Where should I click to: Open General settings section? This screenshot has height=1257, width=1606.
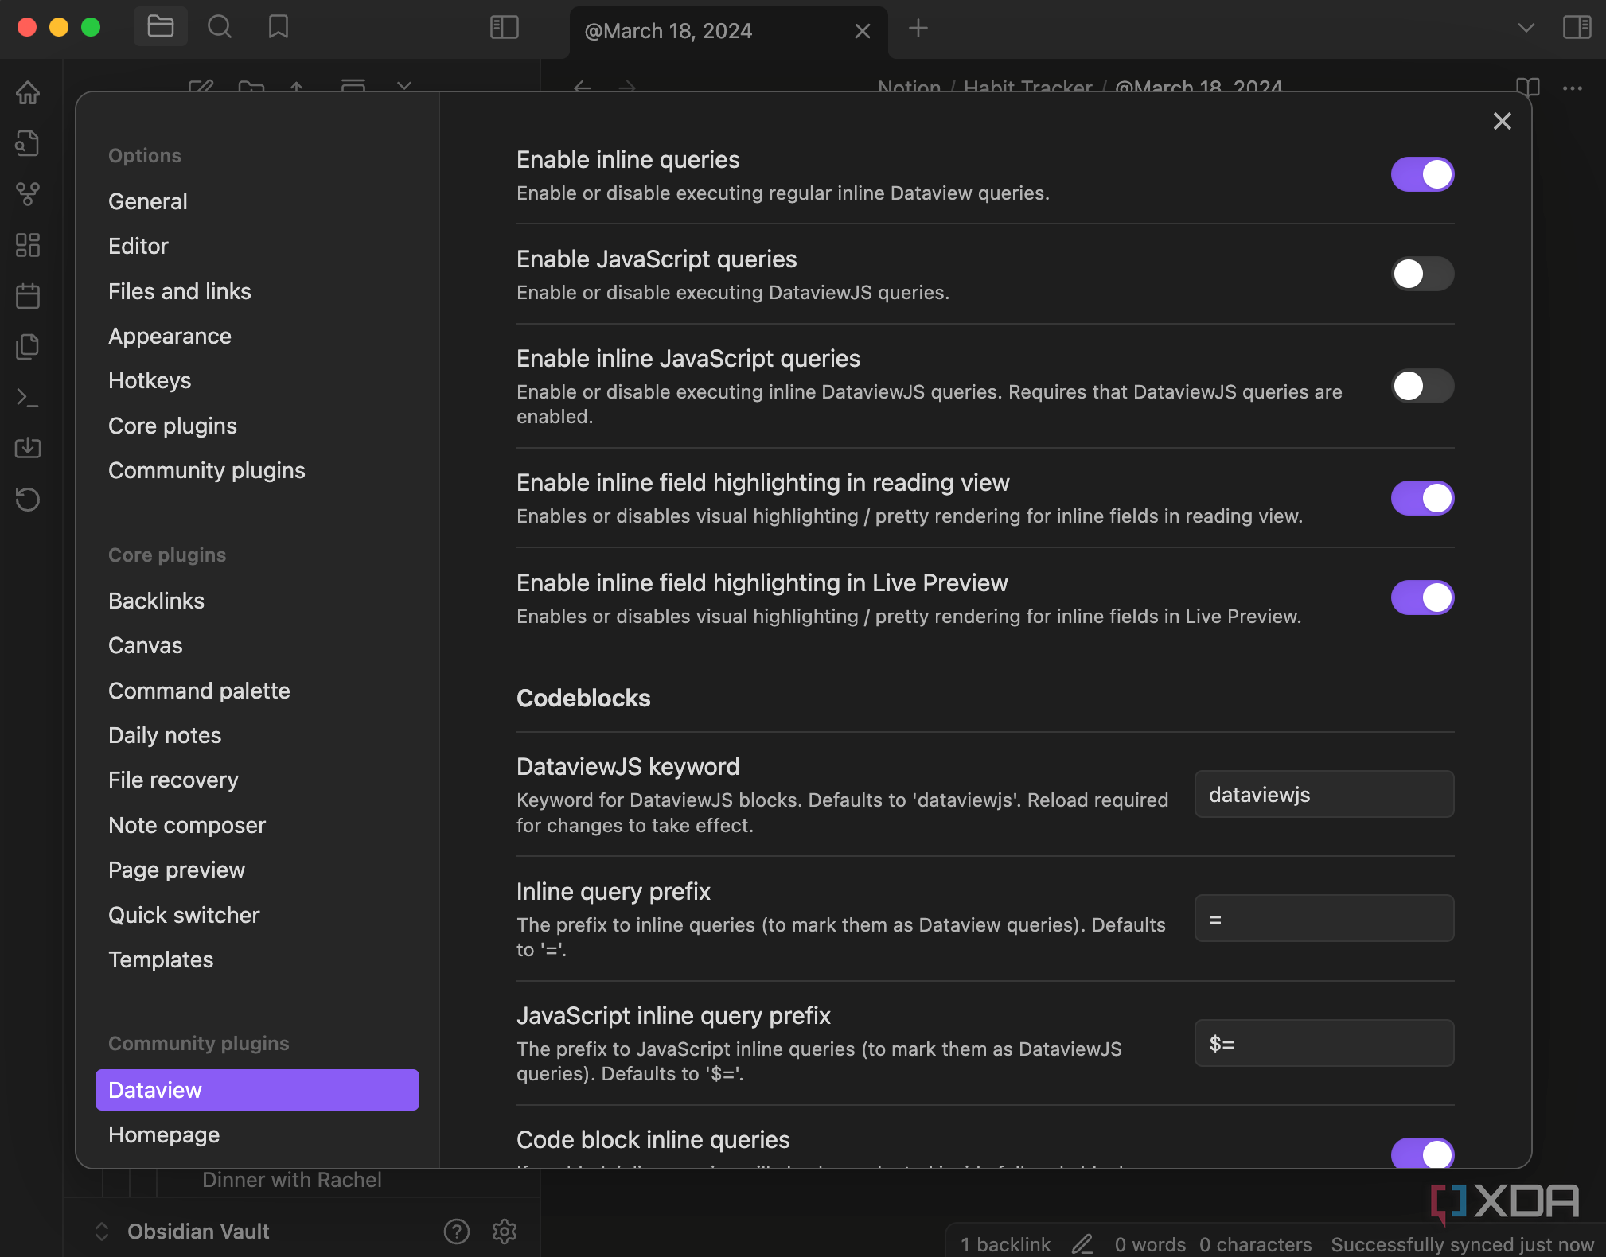(257, 201)
